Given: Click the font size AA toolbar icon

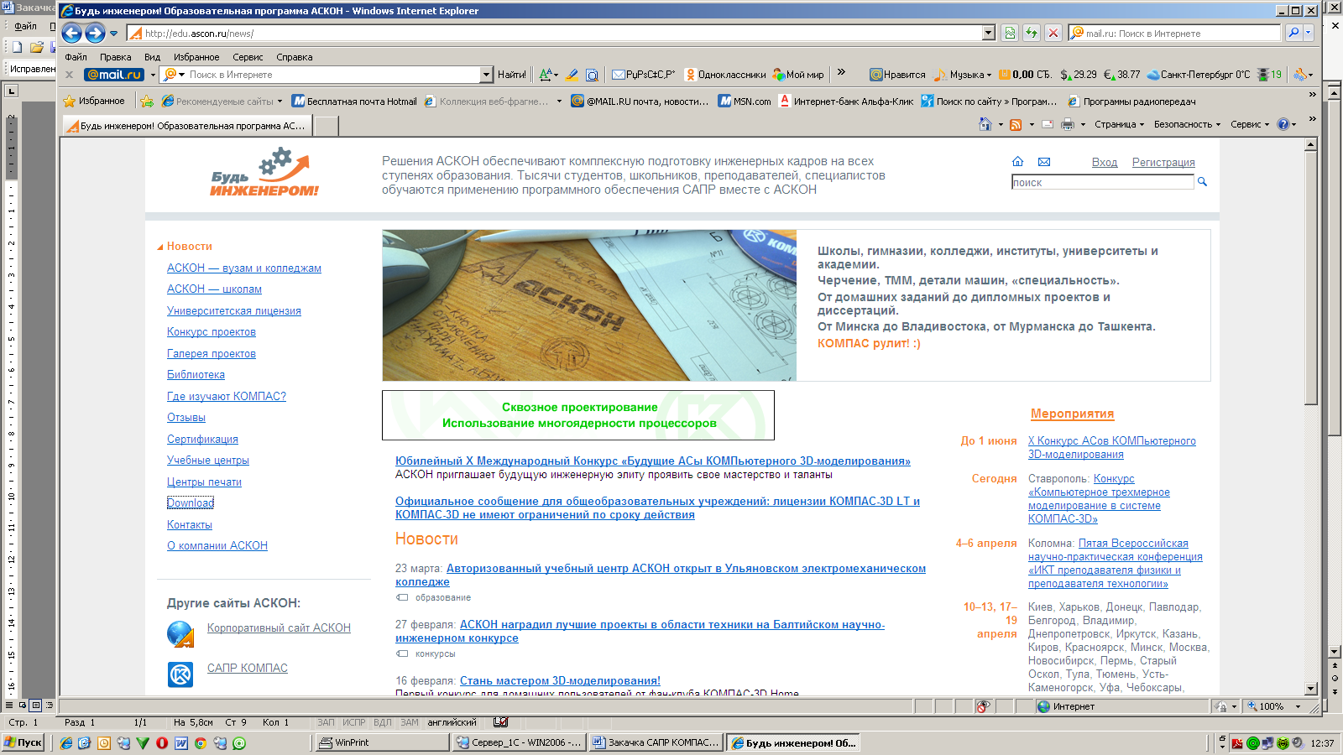Looking at the screenshot, I should pos(547,75).
